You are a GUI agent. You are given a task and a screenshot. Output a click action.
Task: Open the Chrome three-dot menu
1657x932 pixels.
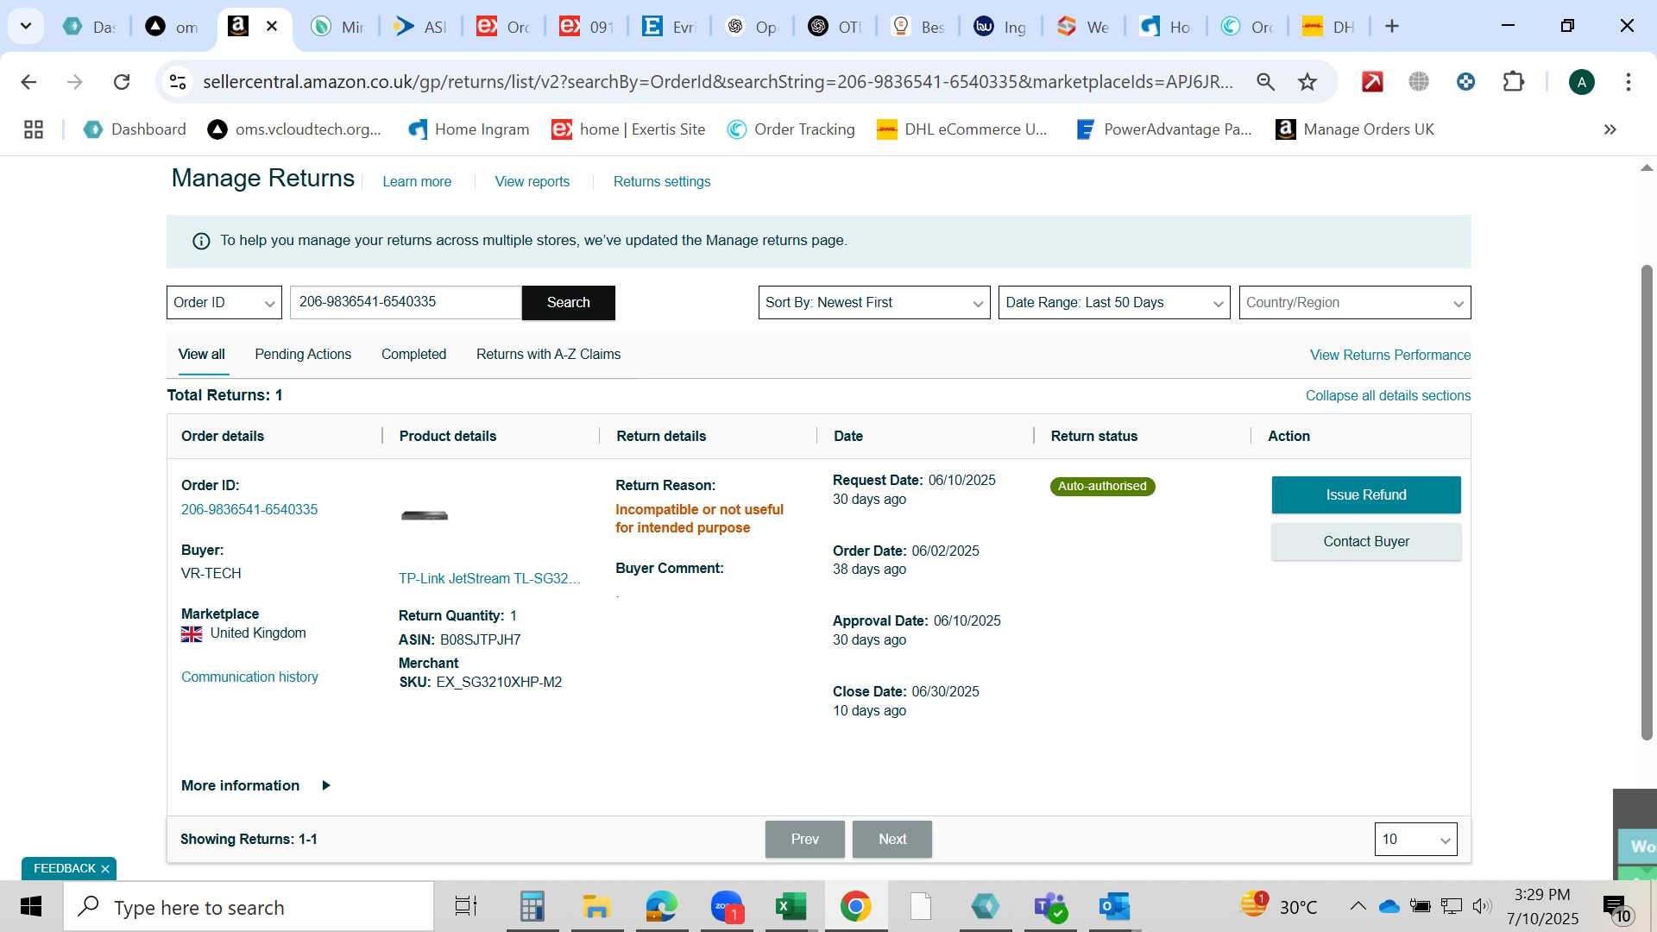tap(1629, 82)
